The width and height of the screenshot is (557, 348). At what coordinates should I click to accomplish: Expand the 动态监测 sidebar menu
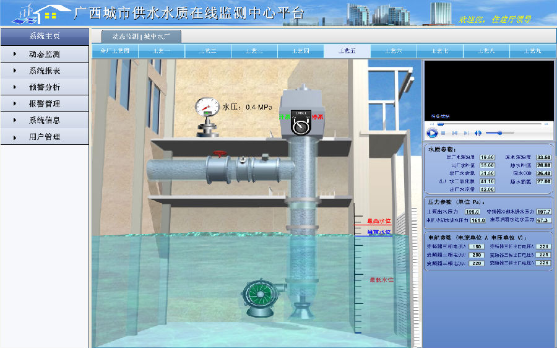[x=44, y=54]
